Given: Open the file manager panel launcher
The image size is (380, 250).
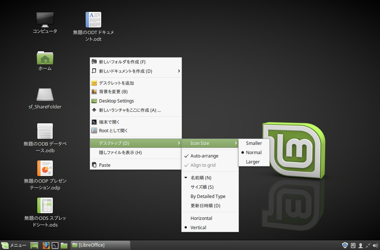Looking at the screenshot, I should pos(64,246).
